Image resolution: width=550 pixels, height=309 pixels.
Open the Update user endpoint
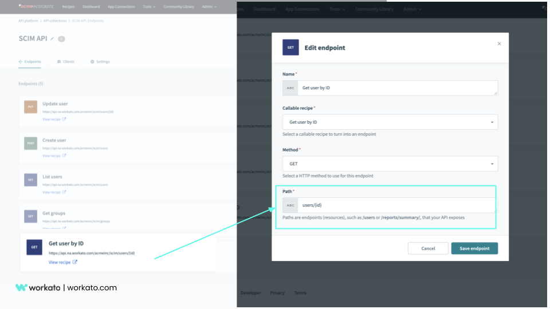click(55, 104)
